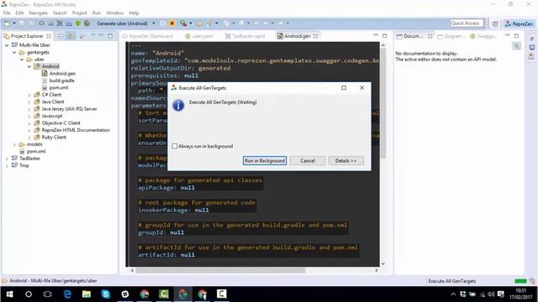The image size is (538, 302).
Task: Click Run in Background button
Action: [x=265, y=160]
